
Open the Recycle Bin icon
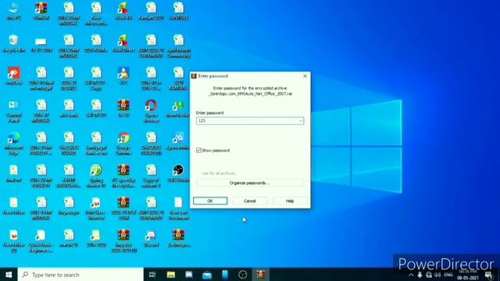14,44
